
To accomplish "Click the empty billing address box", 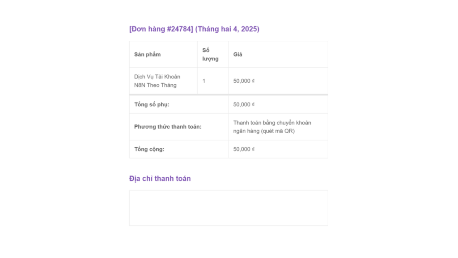I will click(x=229, y=208).
